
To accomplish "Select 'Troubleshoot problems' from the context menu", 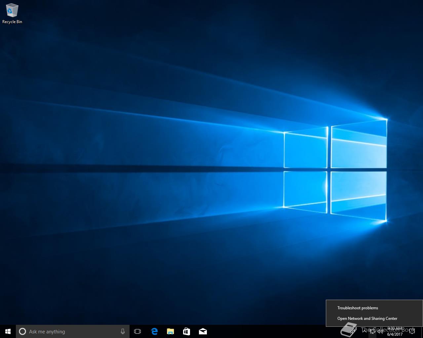I will (x=358, y=308).
